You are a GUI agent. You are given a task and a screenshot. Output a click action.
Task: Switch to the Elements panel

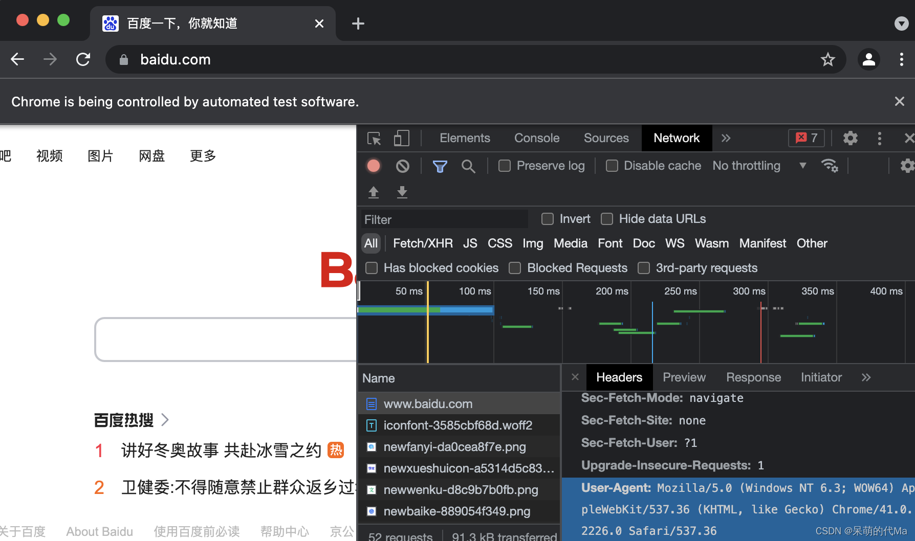(465, 138)
